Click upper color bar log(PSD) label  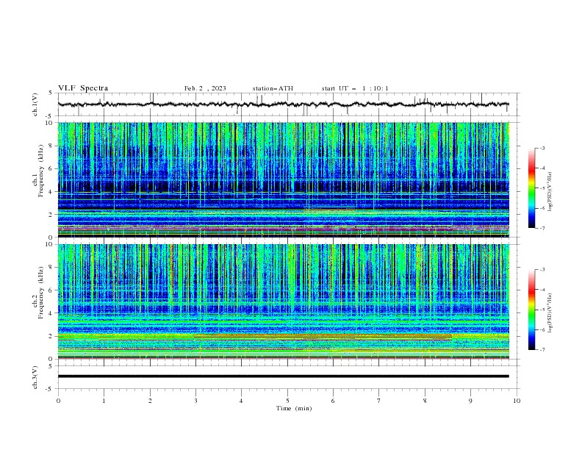pos(550,192)
